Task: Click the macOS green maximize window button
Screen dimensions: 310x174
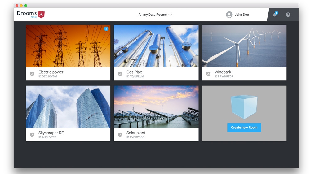Action: pos(26,6)
